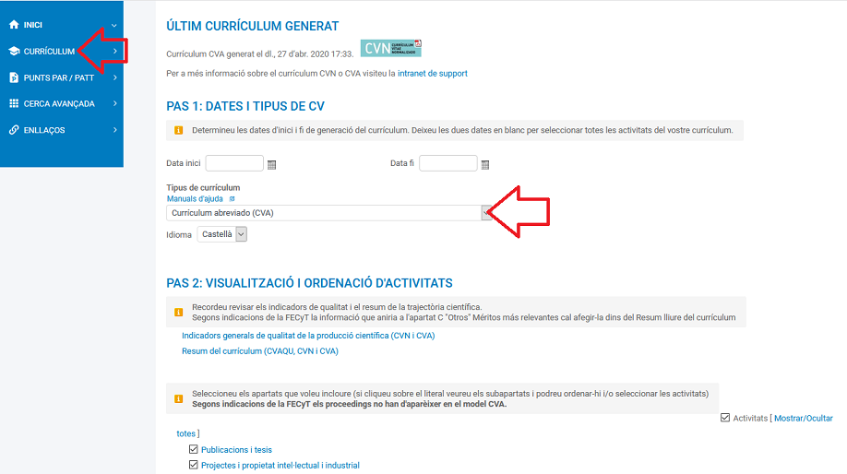Open Resum del currículum (CVAQU, CVN i CVA) link

260,351
